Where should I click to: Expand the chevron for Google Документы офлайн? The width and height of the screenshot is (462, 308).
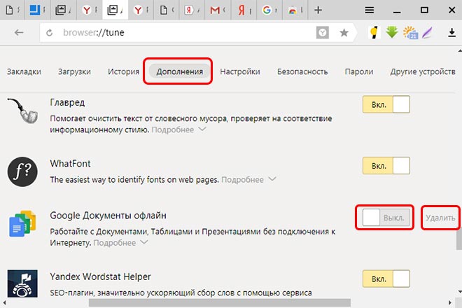(144, 242)
